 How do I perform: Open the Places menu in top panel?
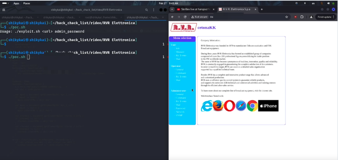pyautogui.click(x=26, y=3)
